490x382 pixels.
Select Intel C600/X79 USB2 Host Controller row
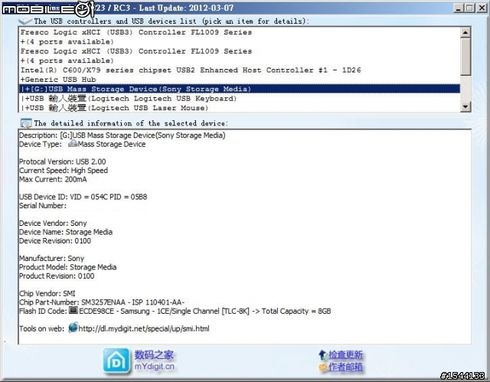coord(240,70)
